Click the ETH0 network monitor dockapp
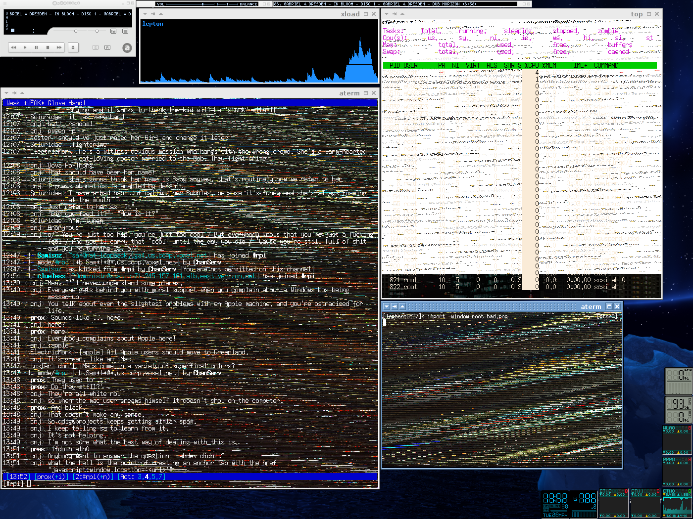This screenshot has width=693, height=519. (x=678, y=503)
